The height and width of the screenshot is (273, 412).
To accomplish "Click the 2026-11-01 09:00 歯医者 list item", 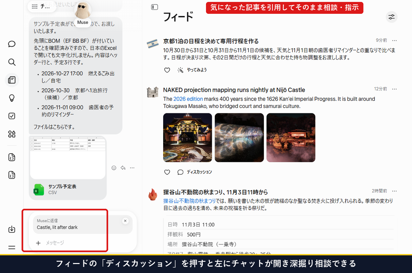I will [x=77, y=111].
